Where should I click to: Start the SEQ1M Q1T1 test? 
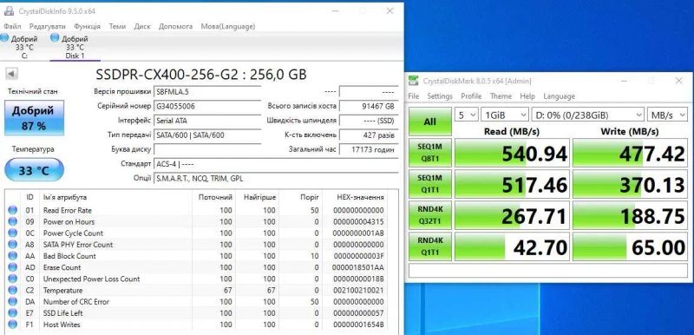point(429,184)
